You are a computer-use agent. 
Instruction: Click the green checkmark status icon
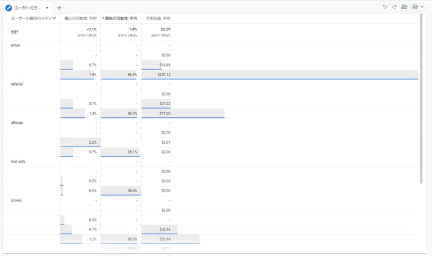coord(415,7)
